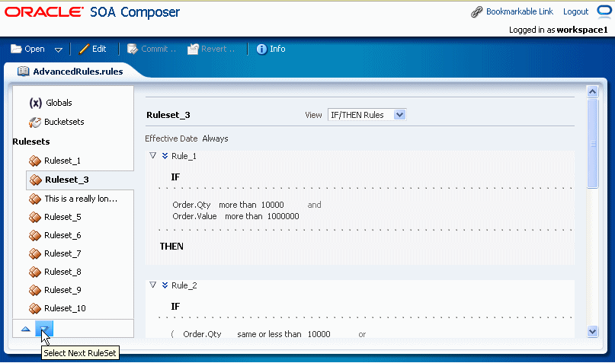Click 'Order.Qty' in Rule_1 condition
Viewport: 615px width, 363px height.
(x=191, y=205)
